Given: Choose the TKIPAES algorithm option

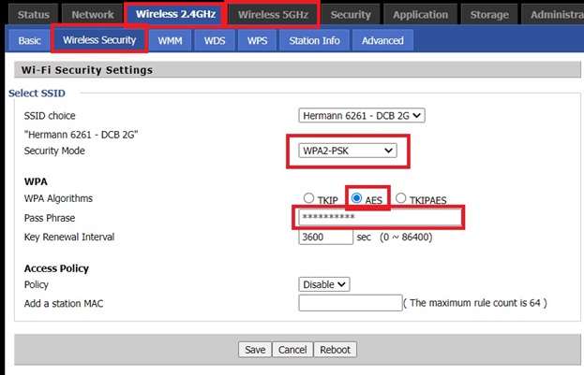Looking at the screenshot, I should (400, 198).
